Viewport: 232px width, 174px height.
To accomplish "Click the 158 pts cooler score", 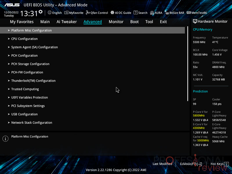I will [217, 104].
